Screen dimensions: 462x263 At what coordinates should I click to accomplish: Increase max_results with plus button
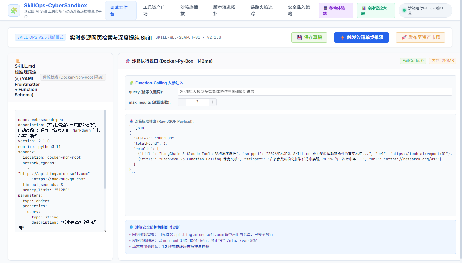(213, 102)
